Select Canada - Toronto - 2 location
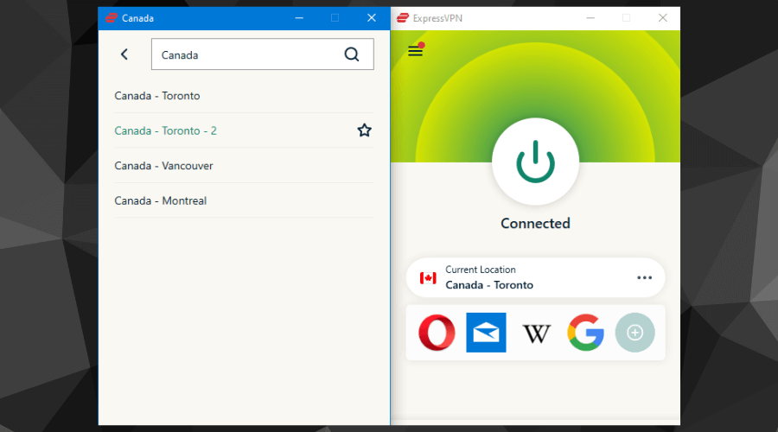778x432 pixels. click(244, 130)
